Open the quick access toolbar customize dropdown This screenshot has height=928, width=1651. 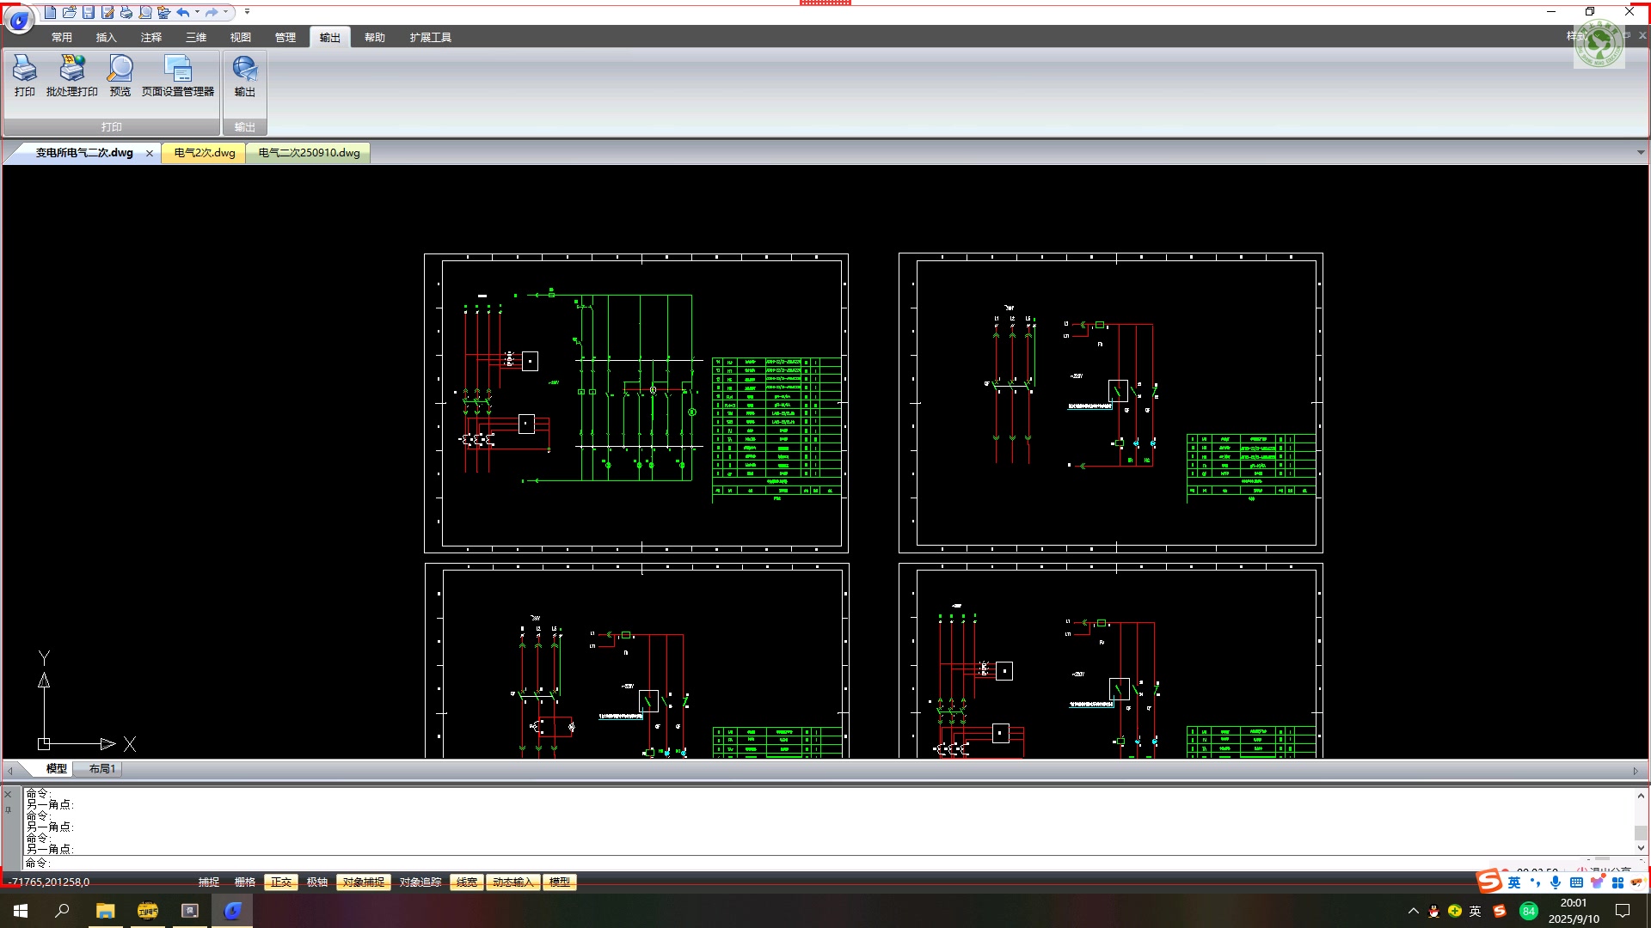tap(247, 12)
